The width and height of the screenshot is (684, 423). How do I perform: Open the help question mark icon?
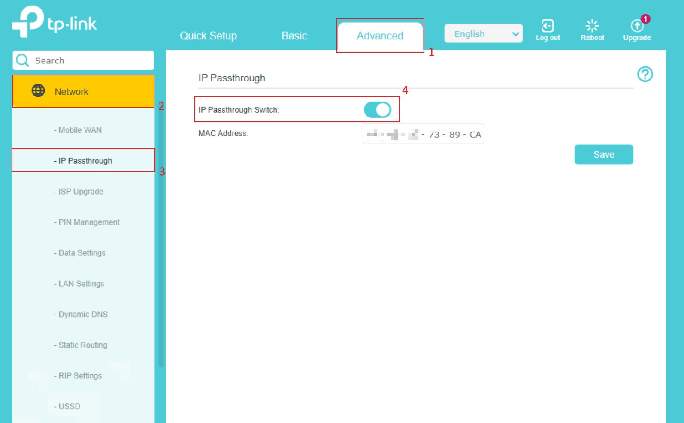point(645,74)
